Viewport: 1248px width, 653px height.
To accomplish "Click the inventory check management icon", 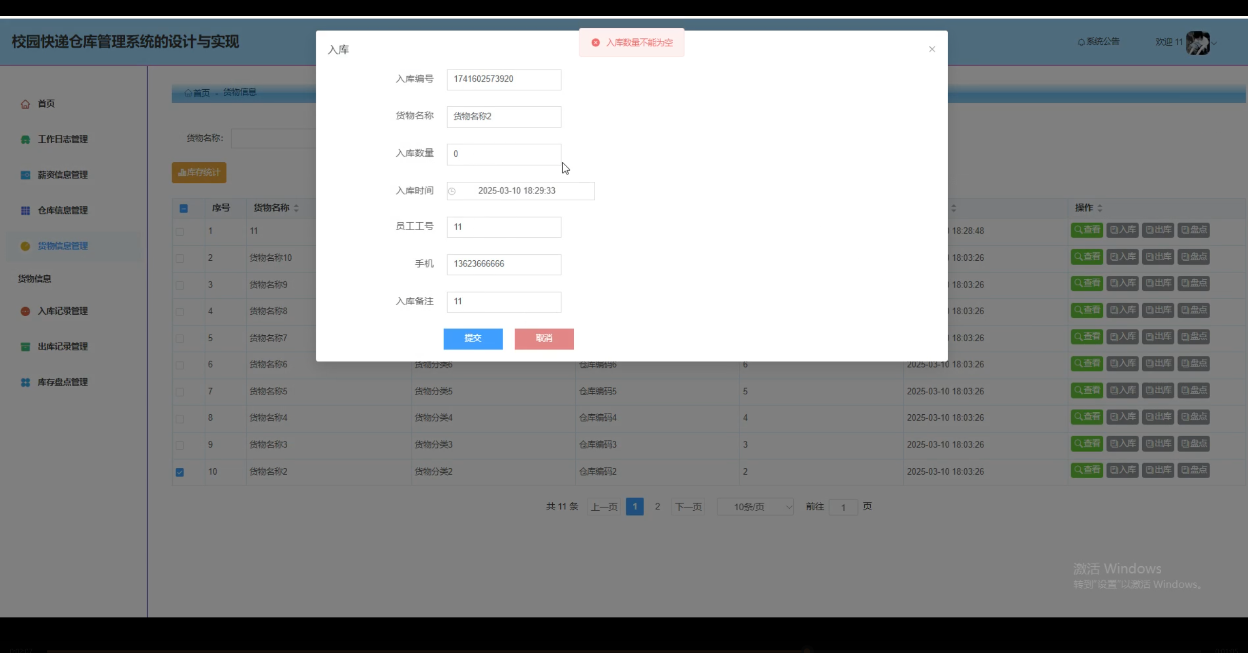I will tap(25, 382).
